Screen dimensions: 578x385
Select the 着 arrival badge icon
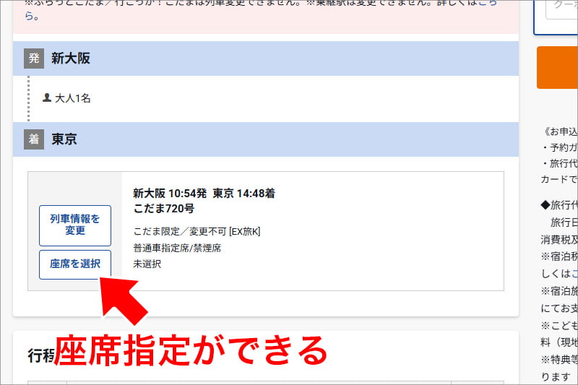coord(34,139)
